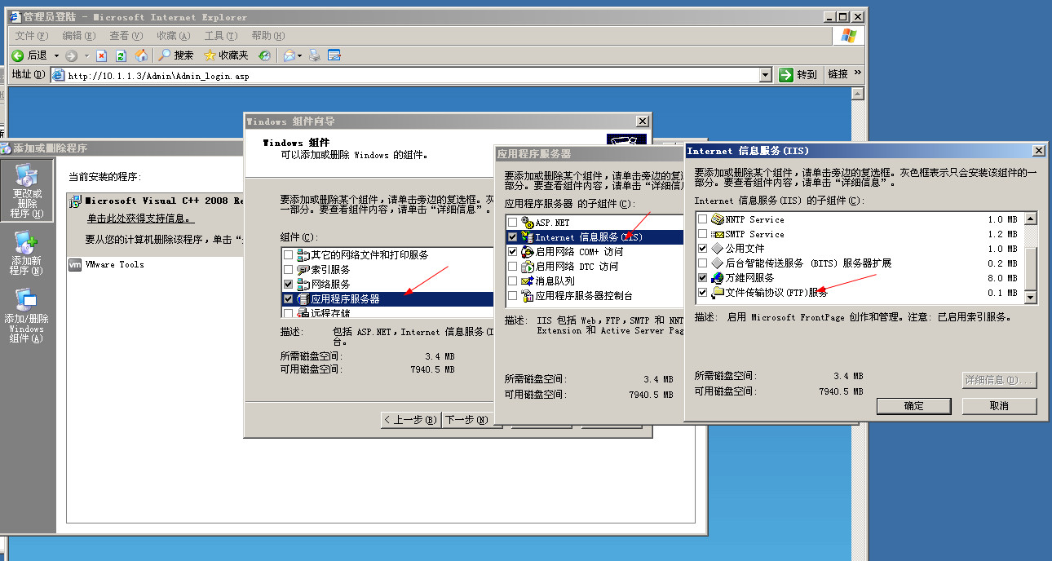Toggle the NNTP Service checkbox

[703, 219]
